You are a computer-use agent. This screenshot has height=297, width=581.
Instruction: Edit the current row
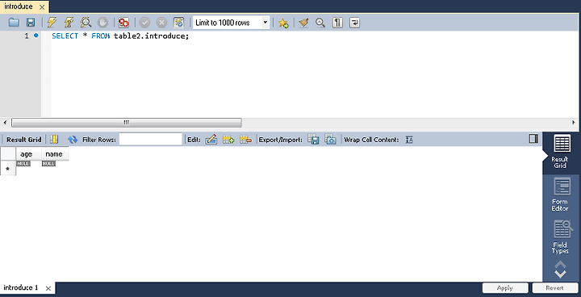tap(211, 140)
